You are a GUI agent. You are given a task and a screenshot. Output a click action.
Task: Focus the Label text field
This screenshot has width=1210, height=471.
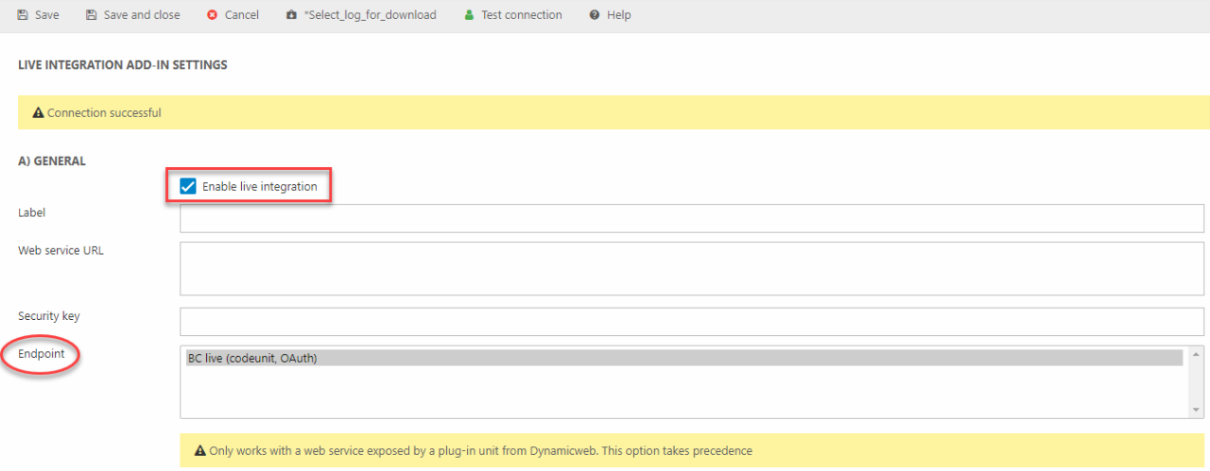(x=691, y=218)
